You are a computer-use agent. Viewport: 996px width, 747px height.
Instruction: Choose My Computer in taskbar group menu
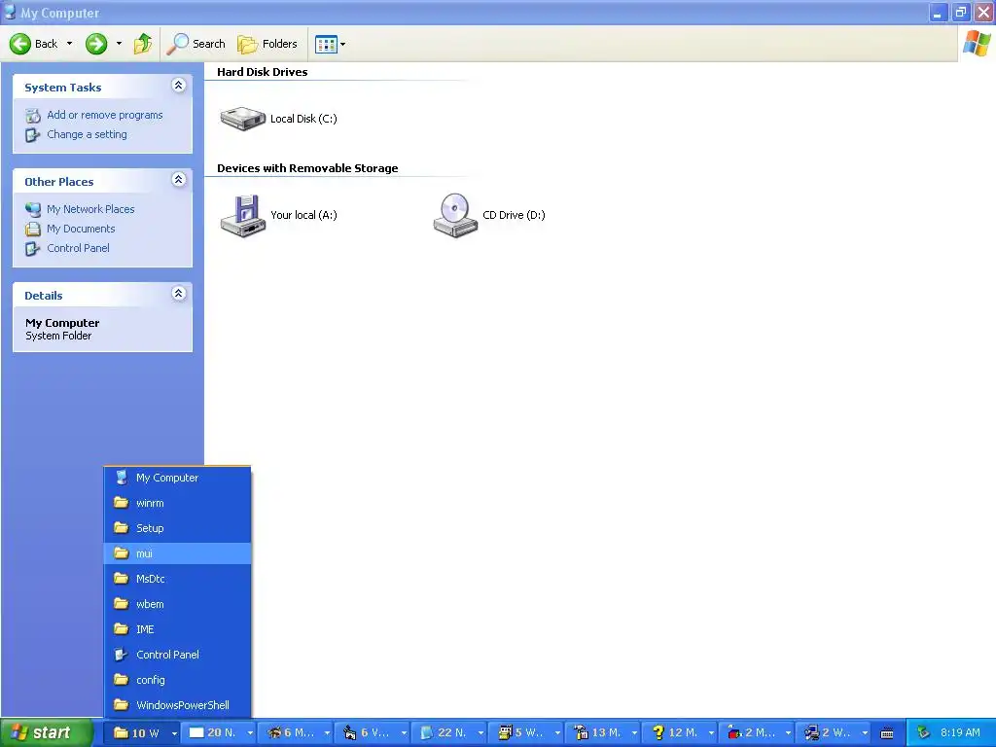pyautogui.click(x=177, y=478)
